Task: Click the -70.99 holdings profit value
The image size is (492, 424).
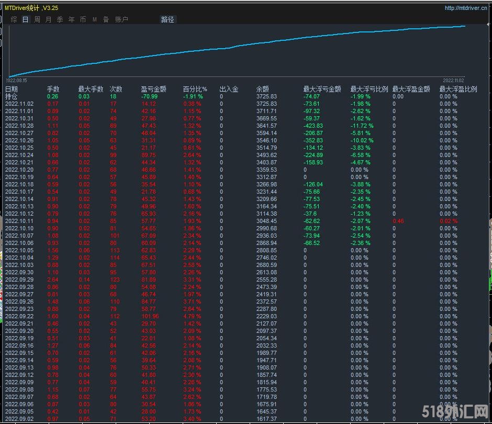Action: pyautogui.click(x=149, y=97)
